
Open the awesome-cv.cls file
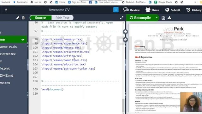click(x=9, y=47)
